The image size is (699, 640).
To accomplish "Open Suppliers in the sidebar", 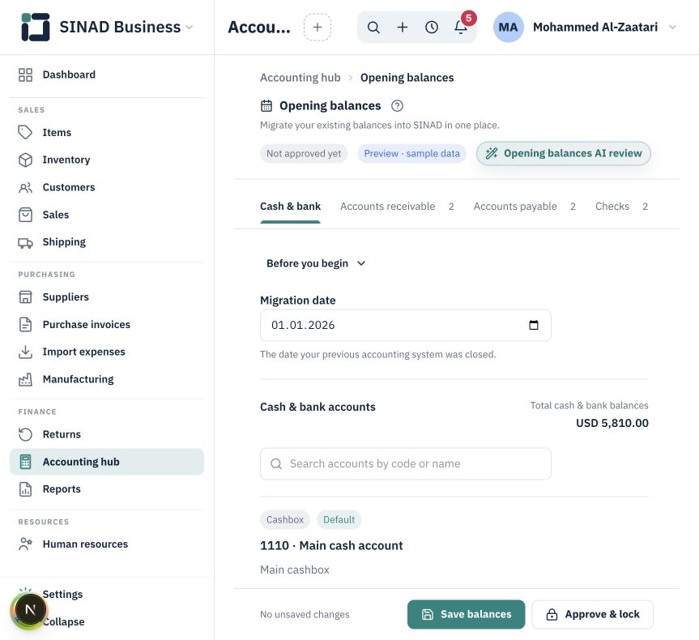I will pos(107,297).
